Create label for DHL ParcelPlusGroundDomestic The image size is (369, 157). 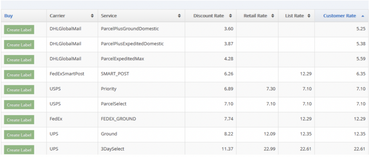19,30
